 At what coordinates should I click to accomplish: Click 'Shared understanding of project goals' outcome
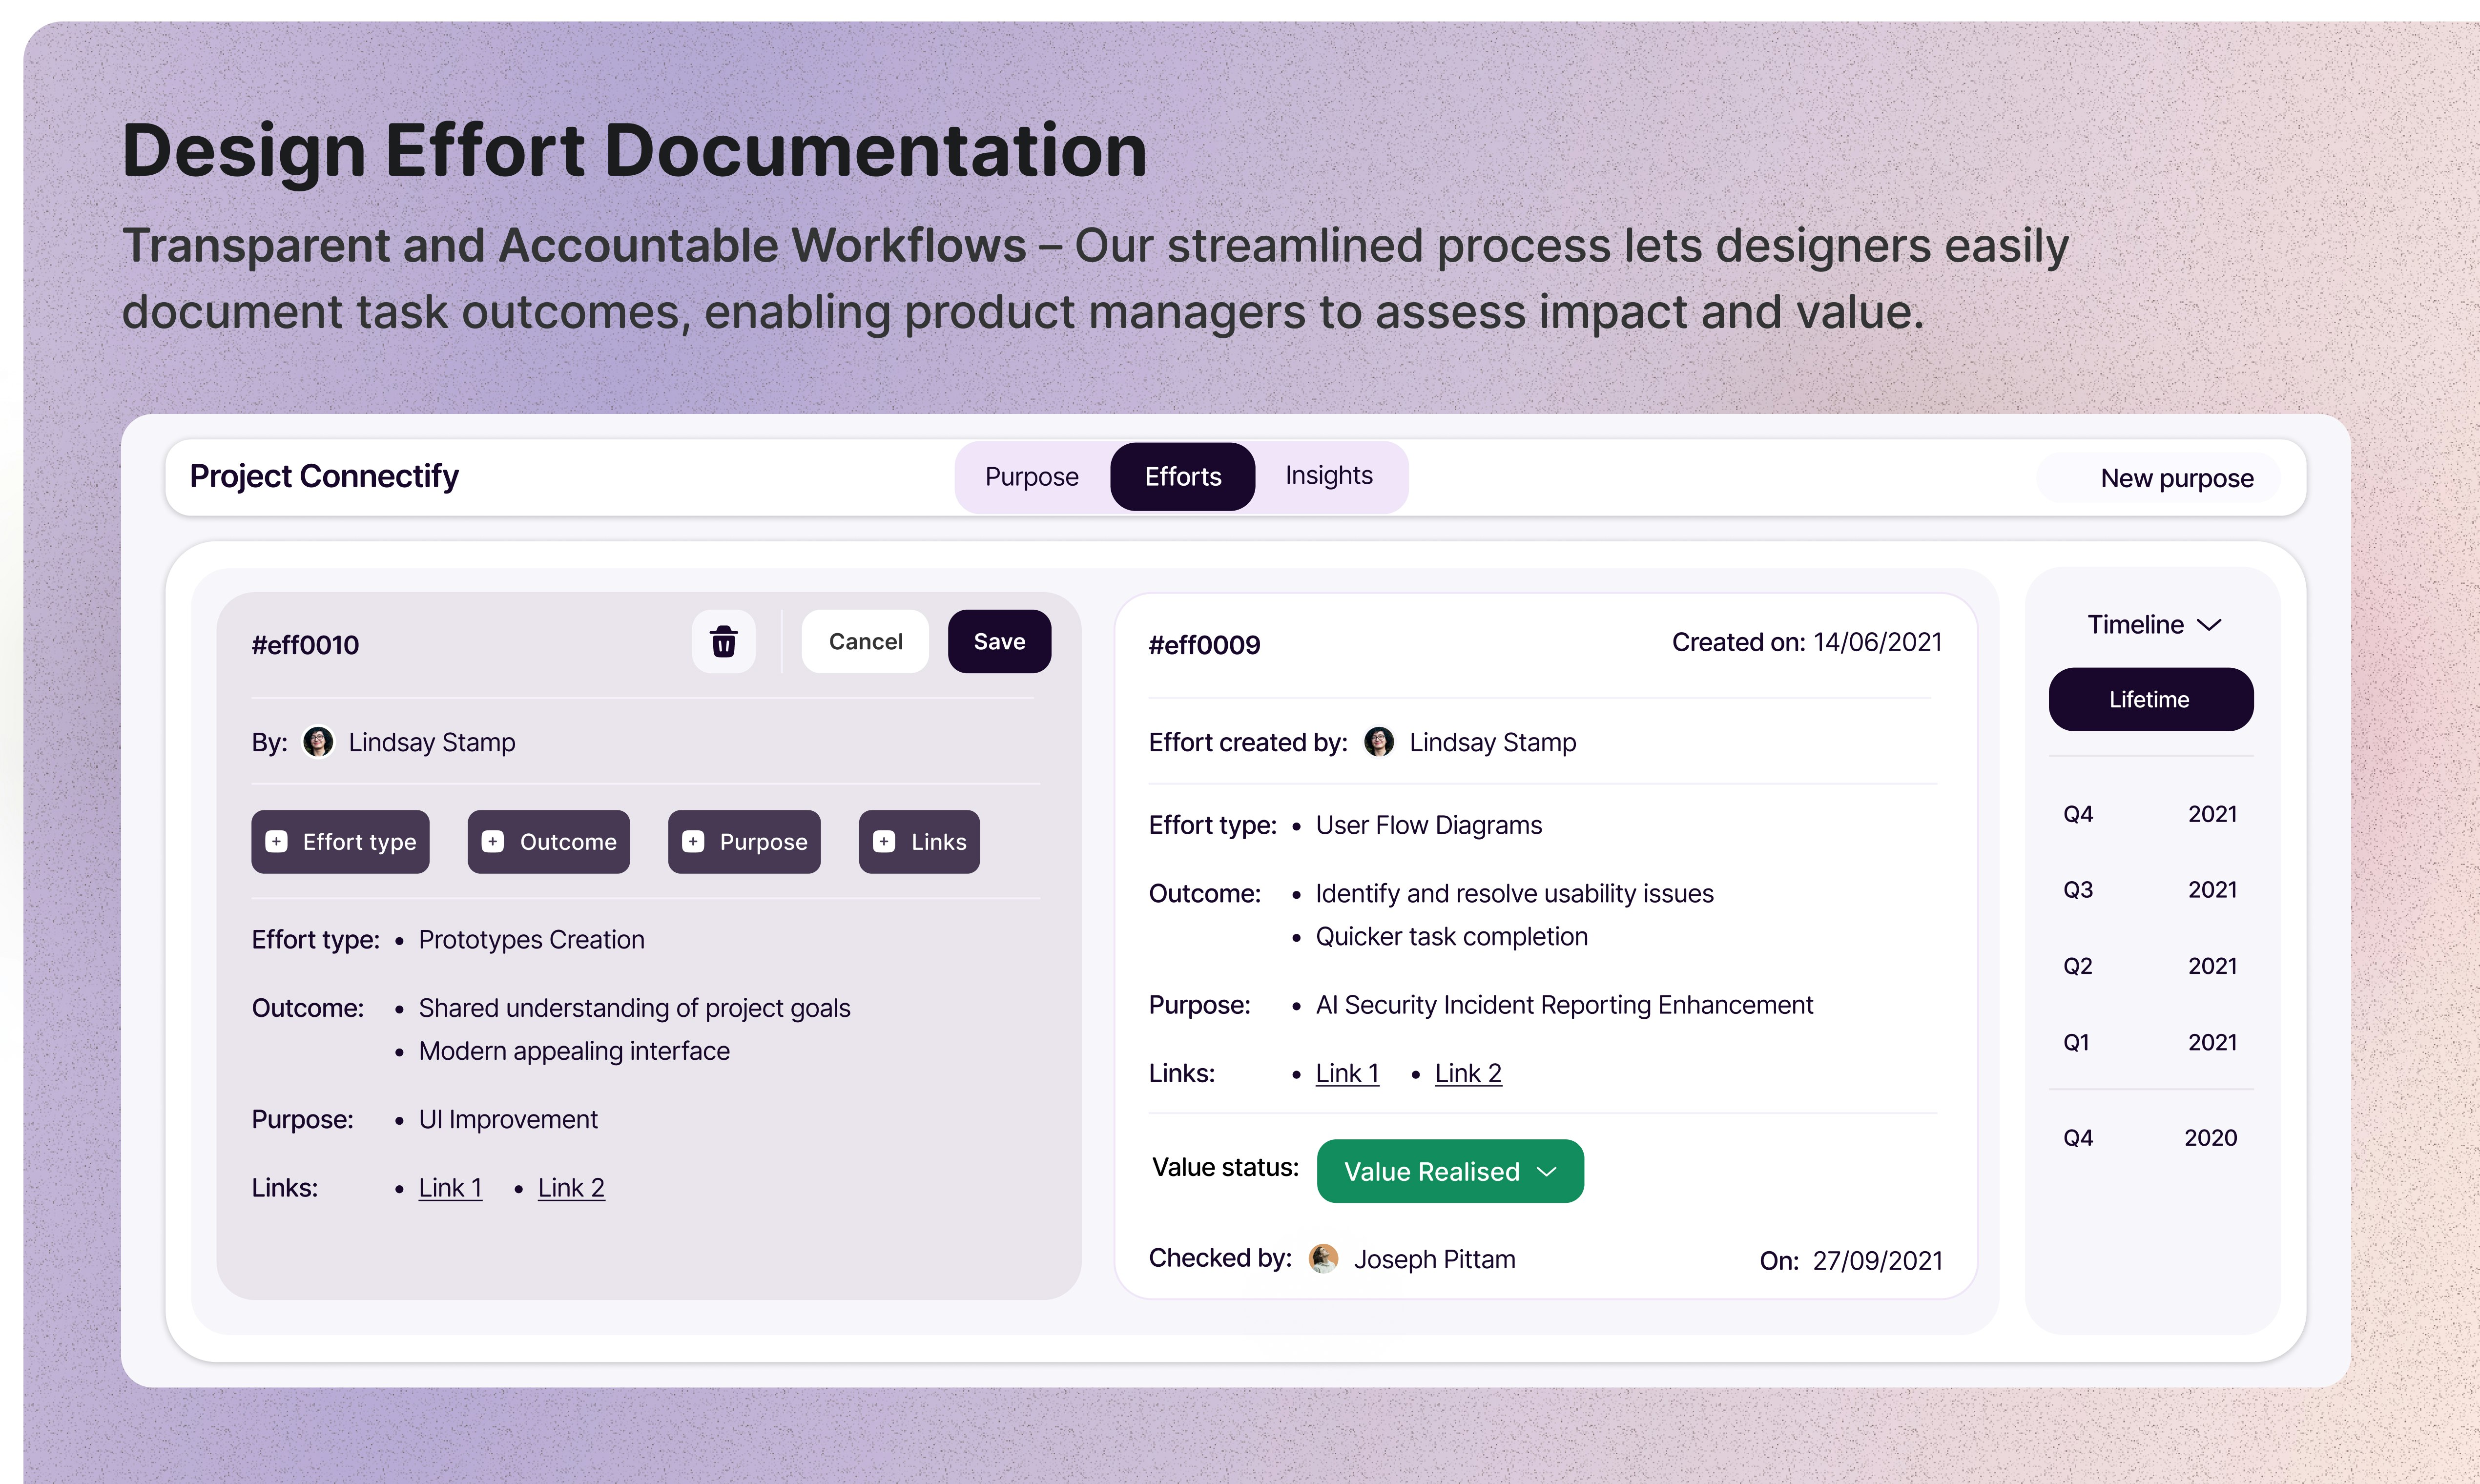[x=634, y=1008]
